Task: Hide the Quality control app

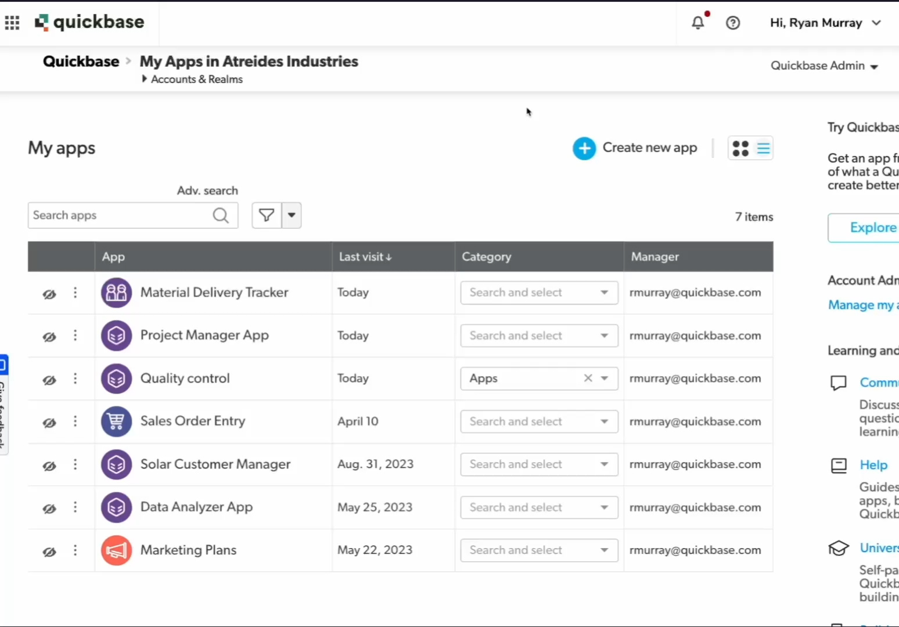Action: click(x=49, y=380)
